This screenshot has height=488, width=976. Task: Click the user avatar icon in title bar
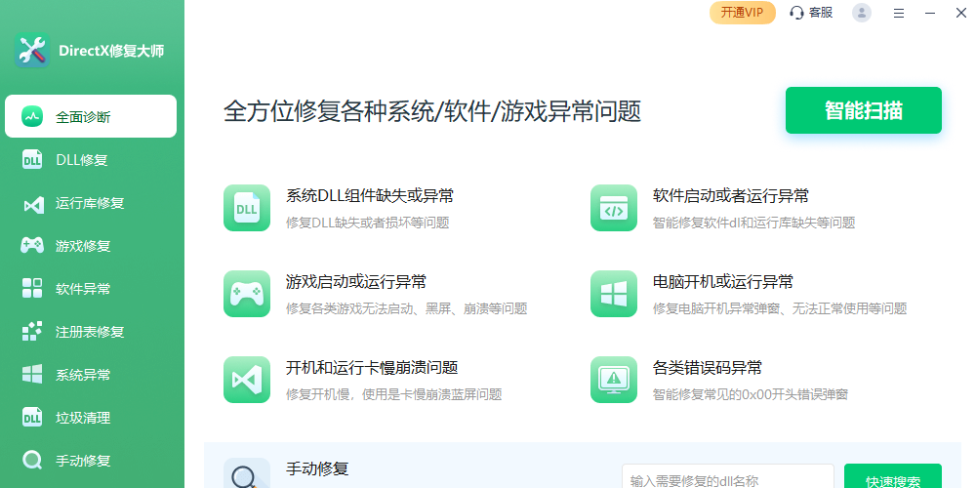(x=861, y=13)
